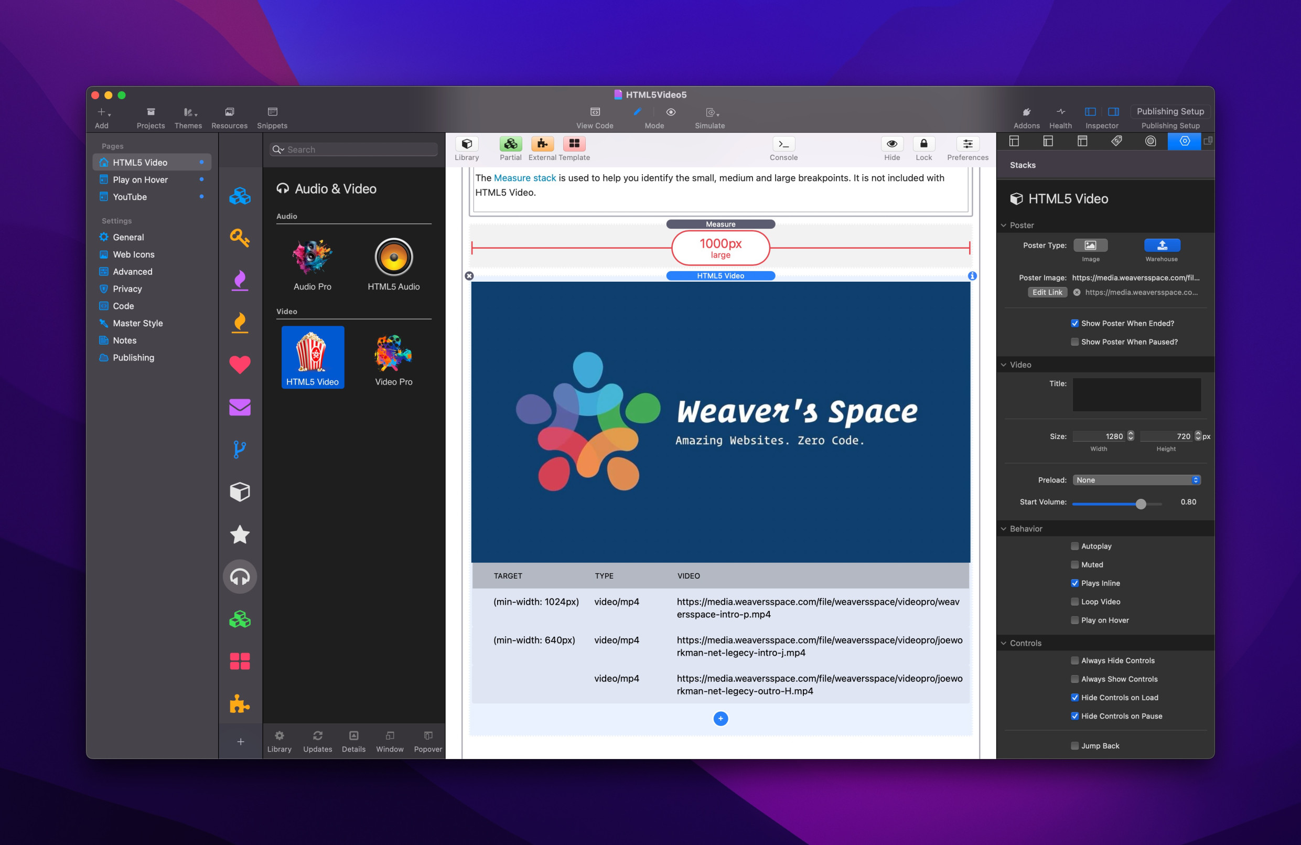Screen dimensions: 1301x845
Task: Click the Publishing Setup button
Action: pos(1170,112)
